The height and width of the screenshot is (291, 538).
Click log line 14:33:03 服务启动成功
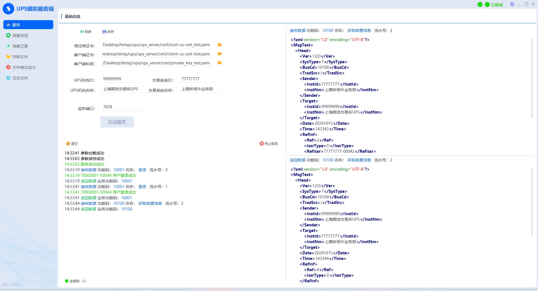click(84, 164)
